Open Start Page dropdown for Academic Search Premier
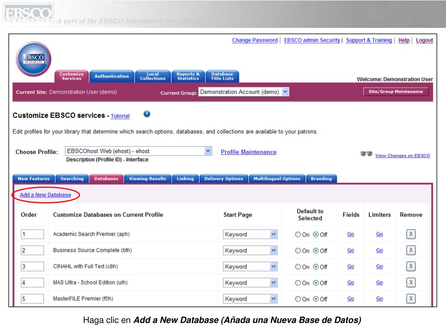 point(250,234)
